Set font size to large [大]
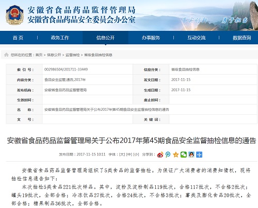The height and width of the screenshot is (208, 258). (x=122, y=154)
